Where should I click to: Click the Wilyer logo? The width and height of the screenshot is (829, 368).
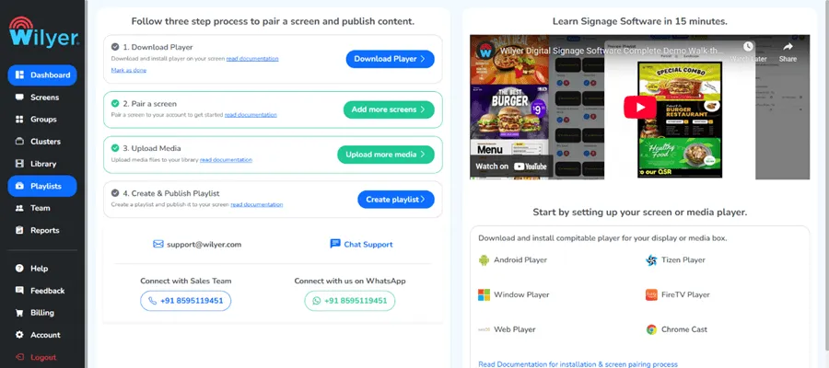pyautogui.click(x=43, y=33)
